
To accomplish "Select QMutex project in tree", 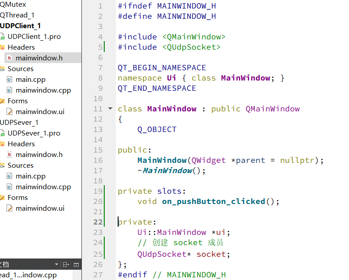I will tap(13, 4).
